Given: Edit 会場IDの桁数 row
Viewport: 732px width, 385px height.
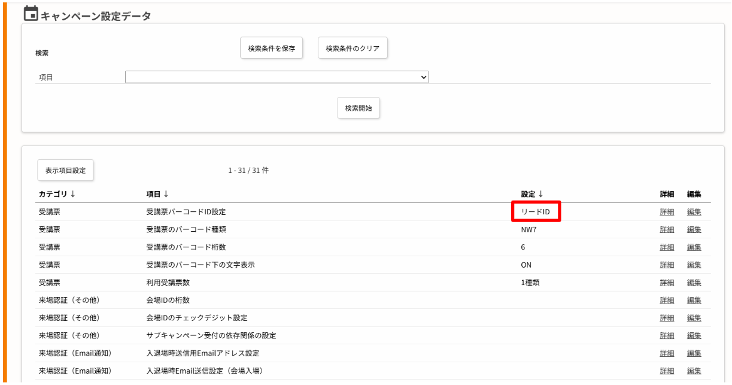Looking at the screenshot, I should tap(694, 300).
